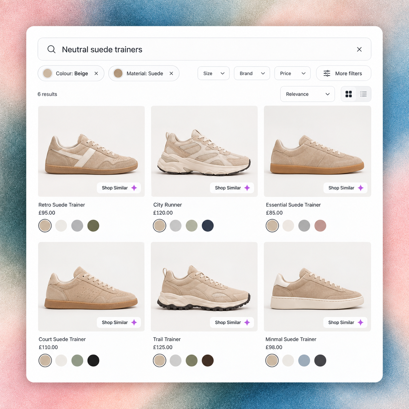The height and width of the screenshot is (409, 409).
Task: Open the Minmal Suede Trainer product image
Action: pyautogui.click(x=317, y=286)
